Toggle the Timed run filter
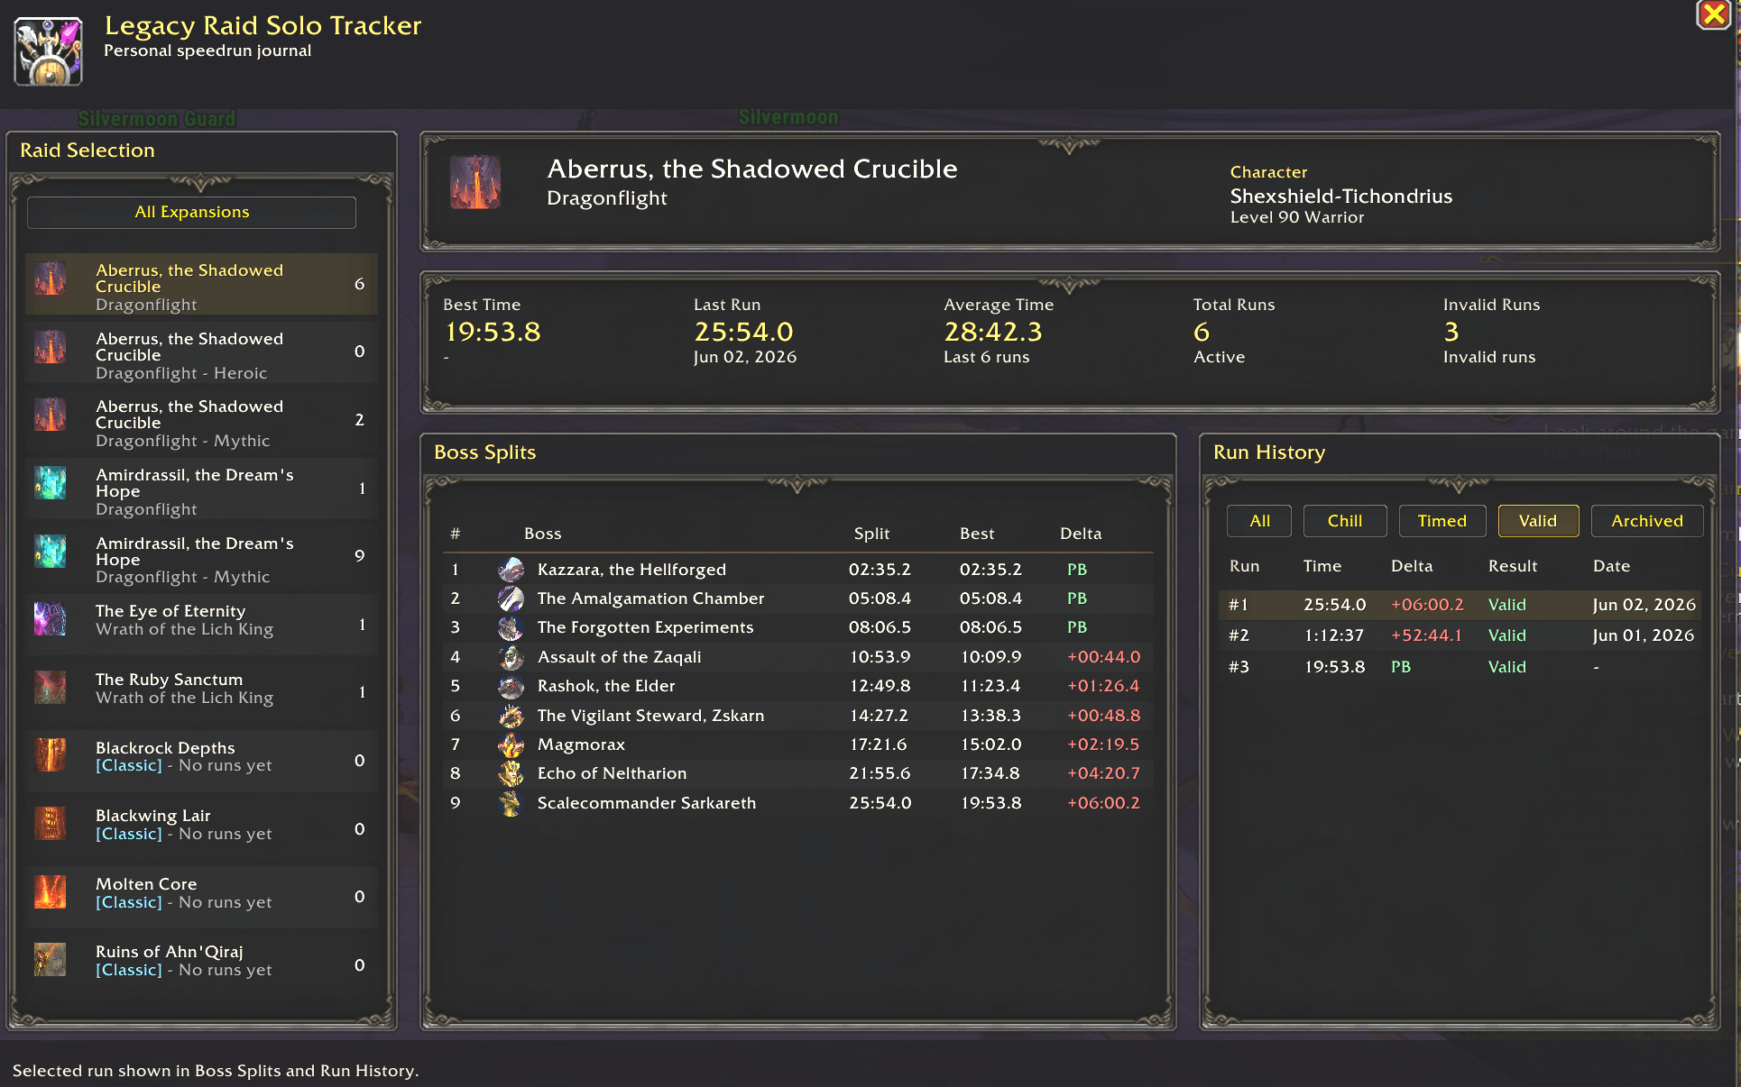This screenshot has width=1741, height=1087. (1442, 521)
